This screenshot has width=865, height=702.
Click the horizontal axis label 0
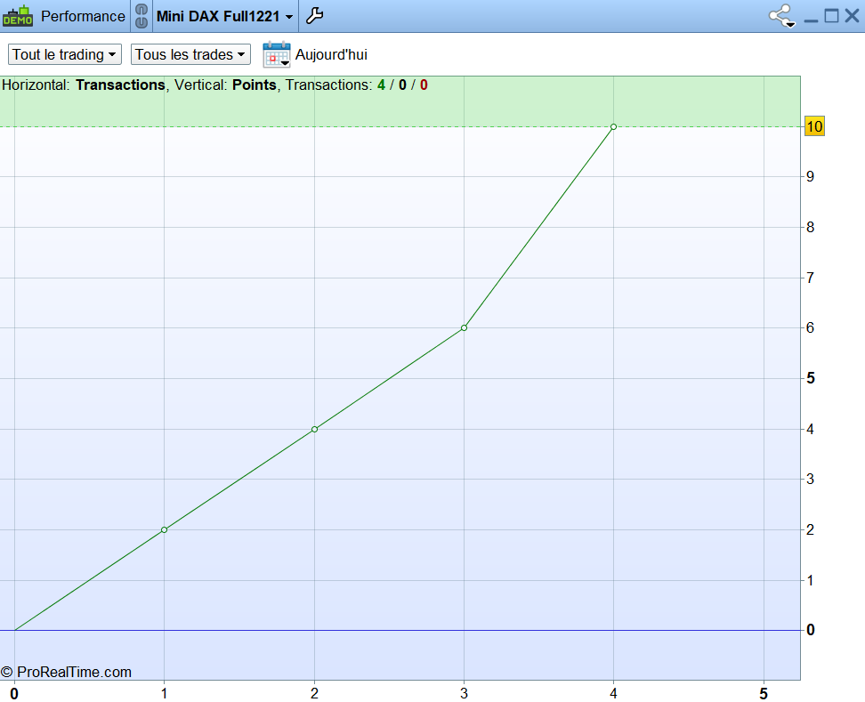pos(14,694)
